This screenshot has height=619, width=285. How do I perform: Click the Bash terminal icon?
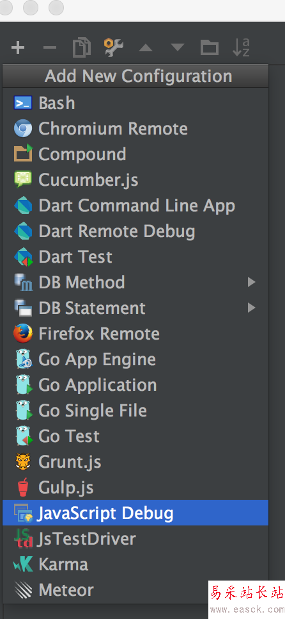pos(23,103)
